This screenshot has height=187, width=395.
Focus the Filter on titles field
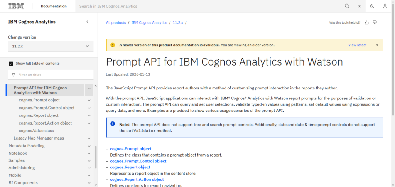click(51, 75)
